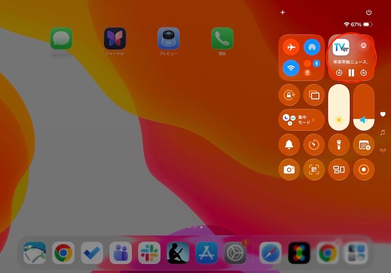Skip back 10 seconds
Viewport: 391px width, 273px height.
pos(339,73)
